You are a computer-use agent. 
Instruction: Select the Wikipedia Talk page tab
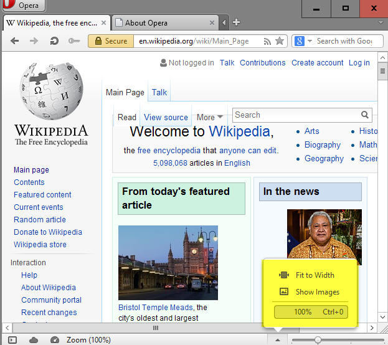[x=159, y=92]
